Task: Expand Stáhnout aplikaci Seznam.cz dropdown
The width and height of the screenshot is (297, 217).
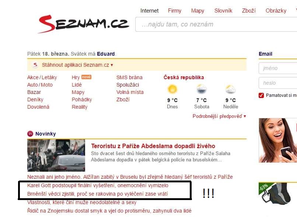Action: pyautogui.click(x=77, y=65)
